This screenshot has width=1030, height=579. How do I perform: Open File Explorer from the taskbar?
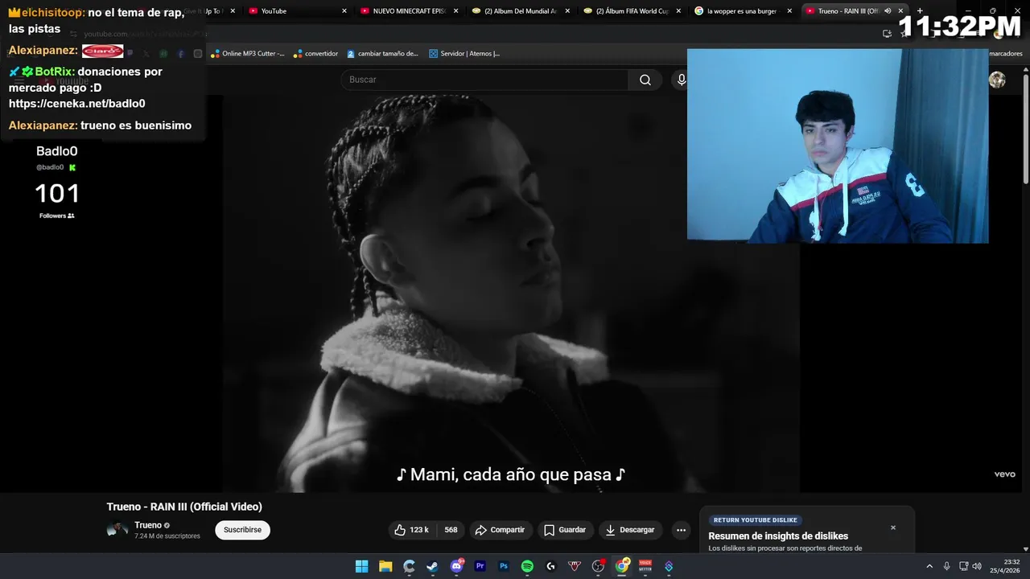coord(385,566)
